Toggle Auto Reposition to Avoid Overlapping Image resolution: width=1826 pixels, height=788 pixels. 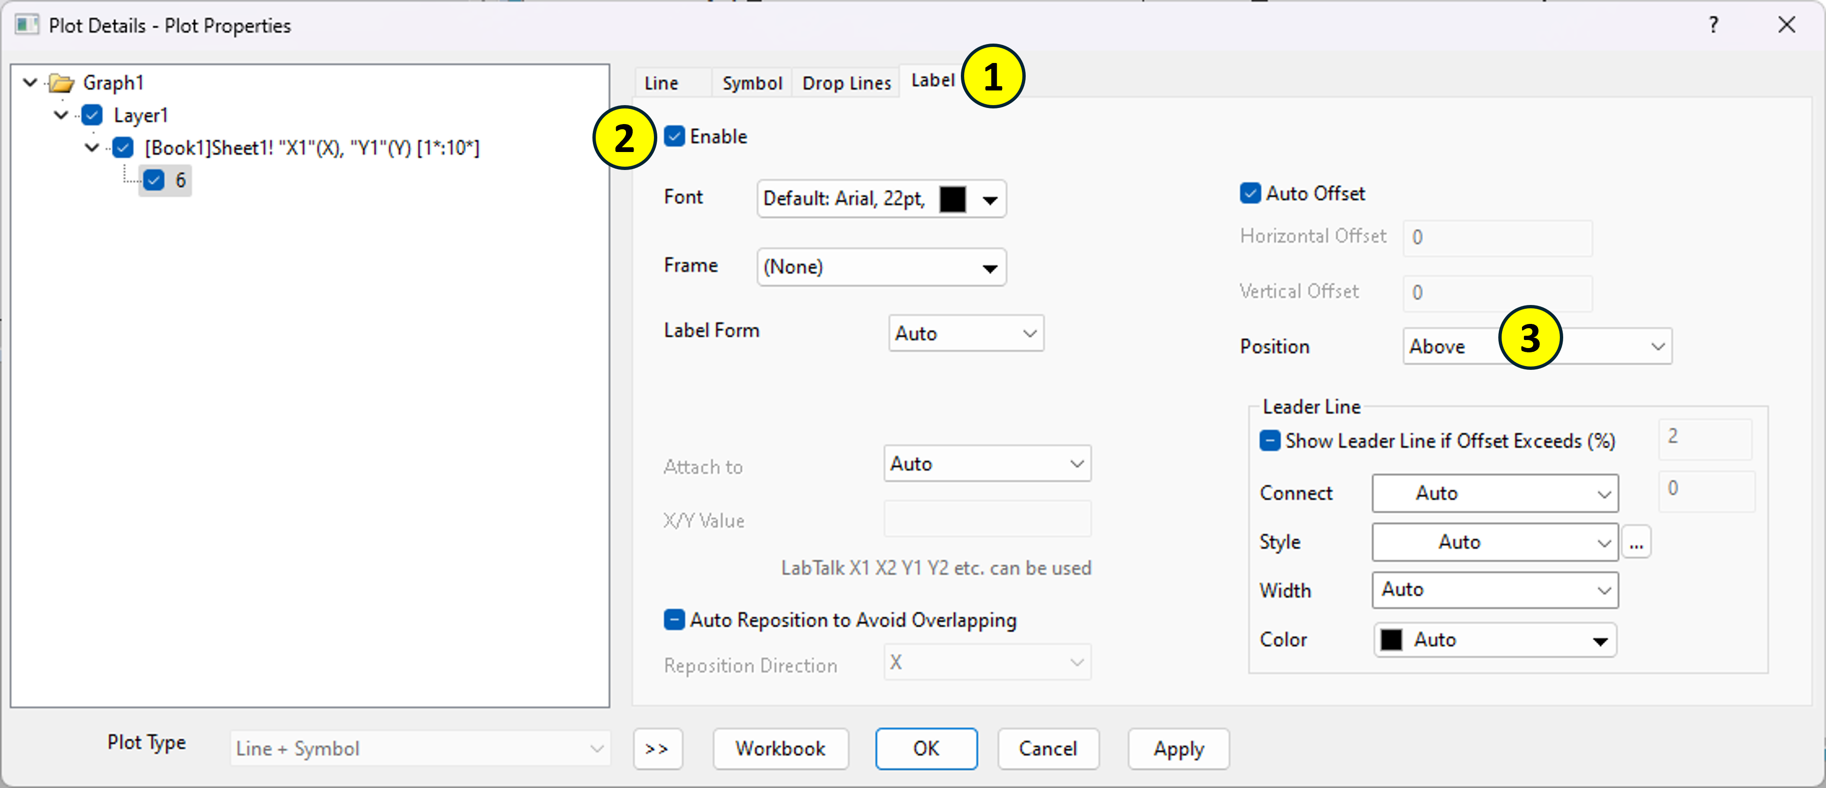pyautogui.click(x=673, y=620)
